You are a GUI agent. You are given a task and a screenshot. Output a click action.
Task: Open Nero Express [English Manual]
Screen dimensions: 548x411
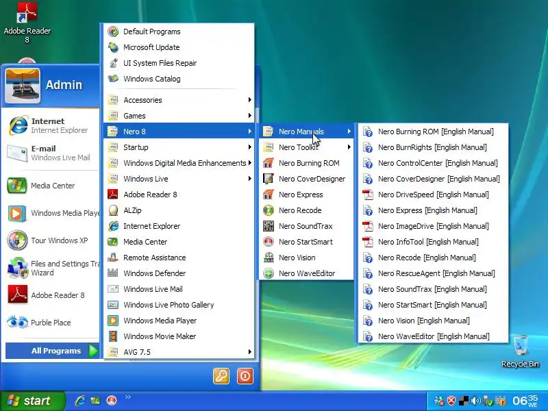click(x=433, y=210)
